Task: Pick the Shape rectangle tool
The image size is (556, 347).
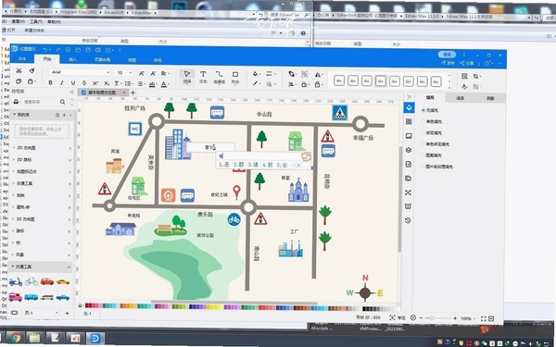Action: coord(235,77)
